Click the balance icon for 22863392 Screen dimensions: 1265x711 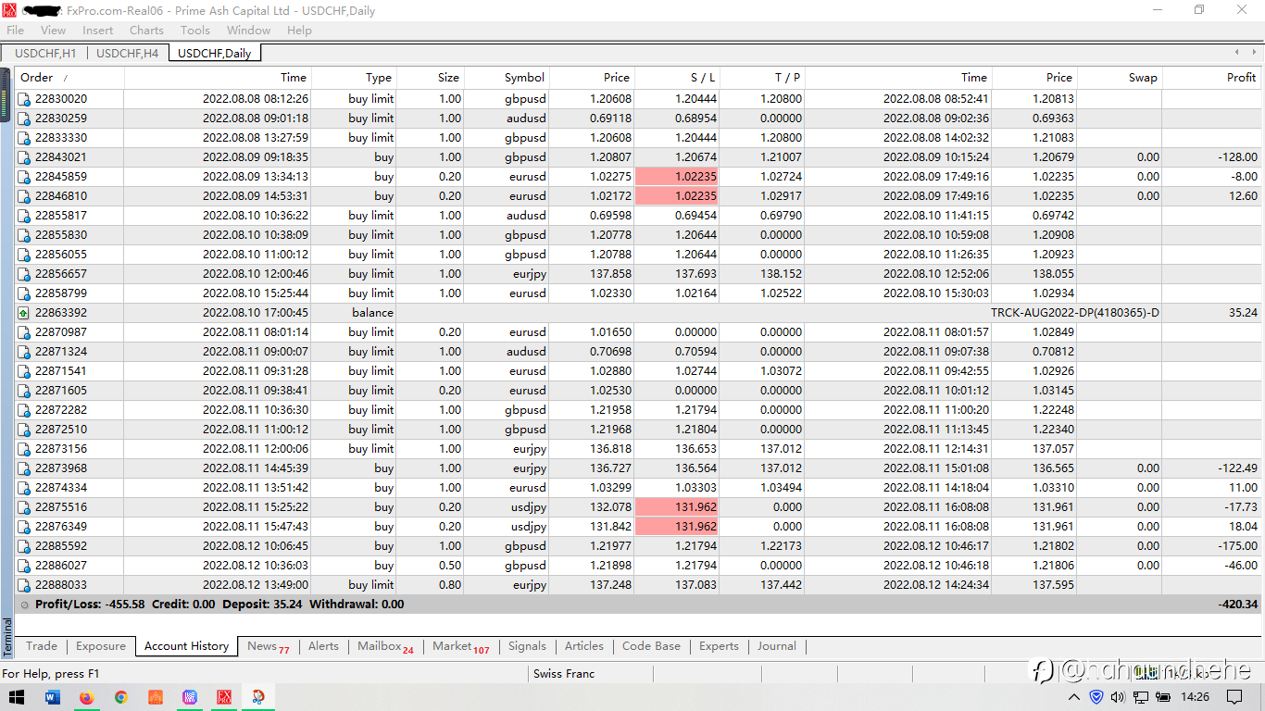(x=24, y=313)
